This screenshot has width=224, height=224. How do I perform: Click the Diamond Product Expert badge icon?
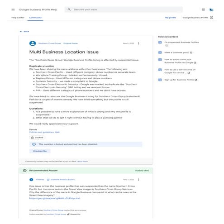48,180
